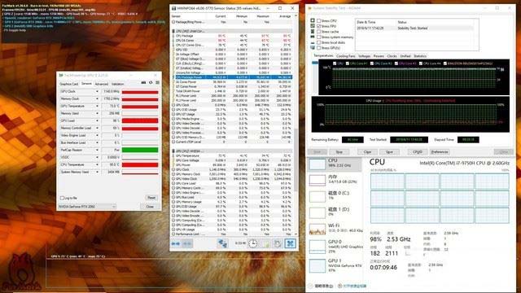Open GPU Clock sensor dropdown arrow
The image size is (521, 293).
98,92
